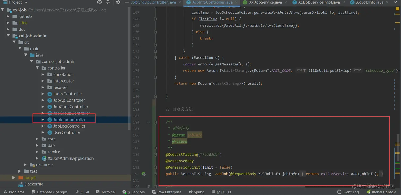
Task: Expand the interceptor package arrow
Action: tap(43, 81)
